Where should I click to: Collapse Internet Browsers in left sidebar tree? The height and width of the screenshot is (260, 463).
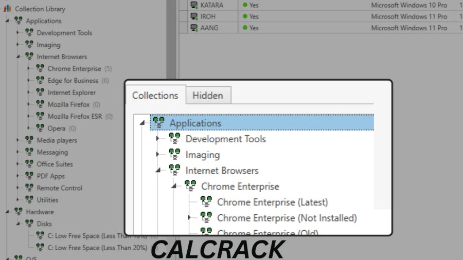[x=18, y=57]
